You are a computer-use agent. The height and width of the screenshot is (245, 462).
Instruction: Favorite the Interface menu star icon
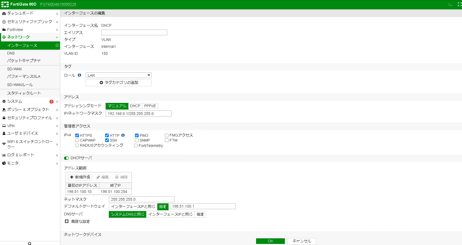coord(57,45)
